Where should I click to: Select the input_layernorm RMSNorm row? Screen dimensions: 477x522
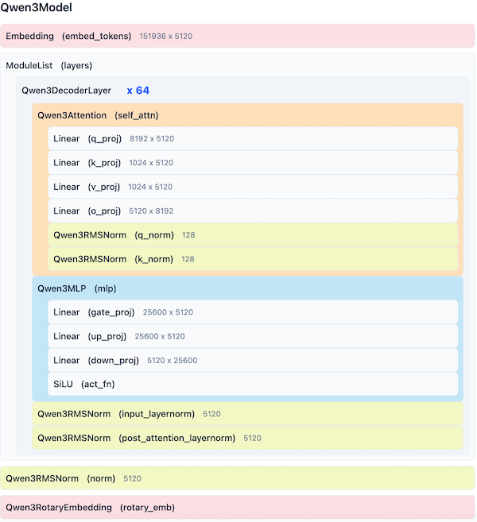coord(246,414)
